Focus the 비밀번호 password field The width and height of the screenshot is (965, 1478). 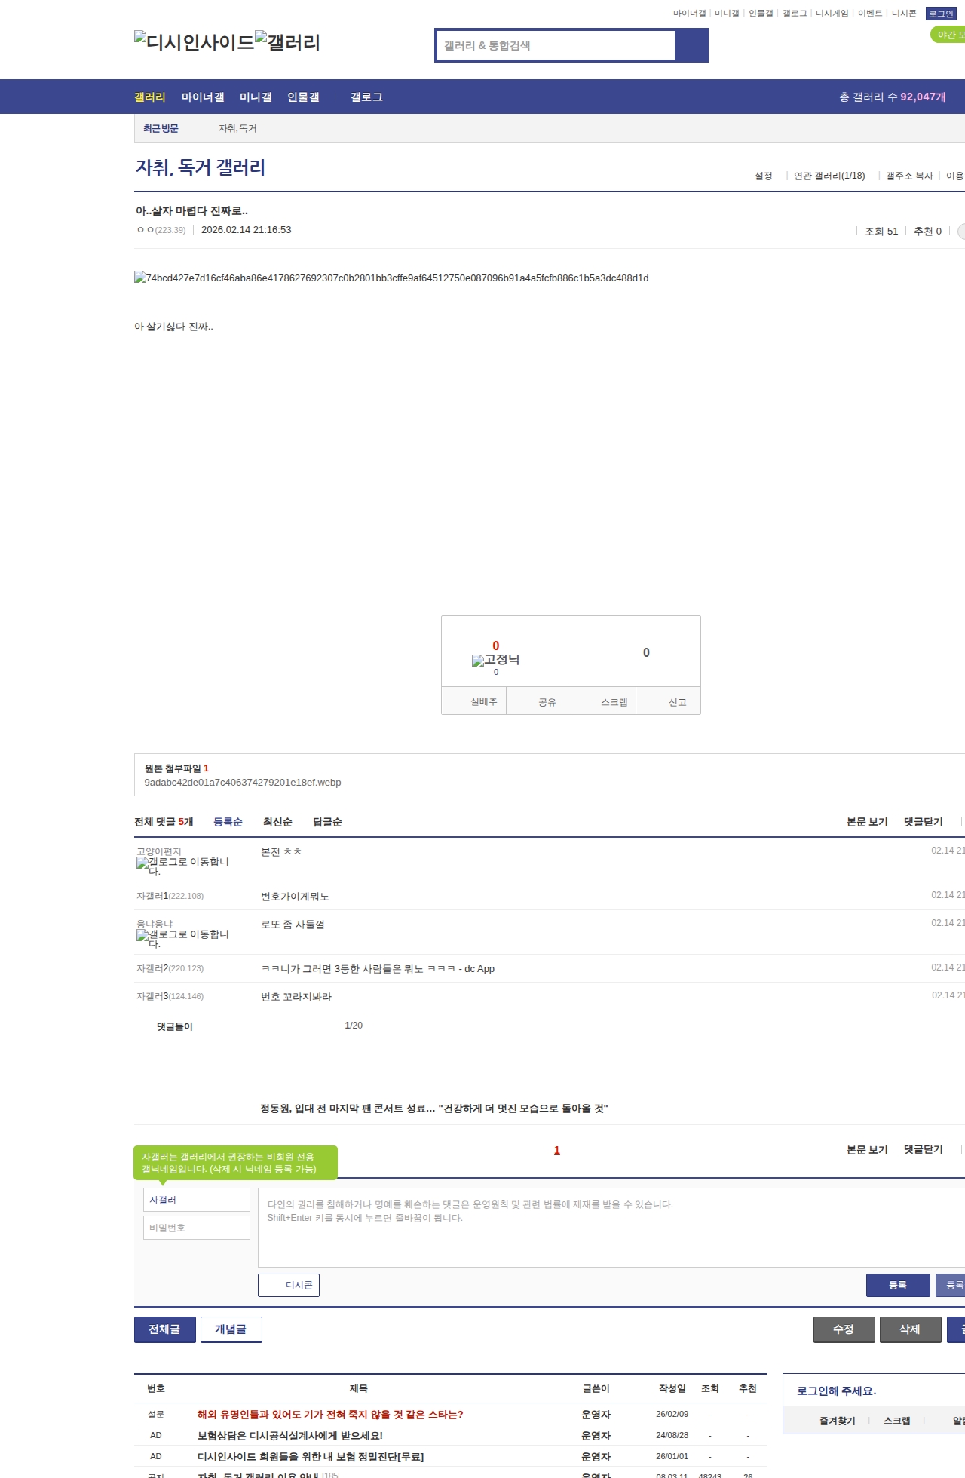point(197,1228)
